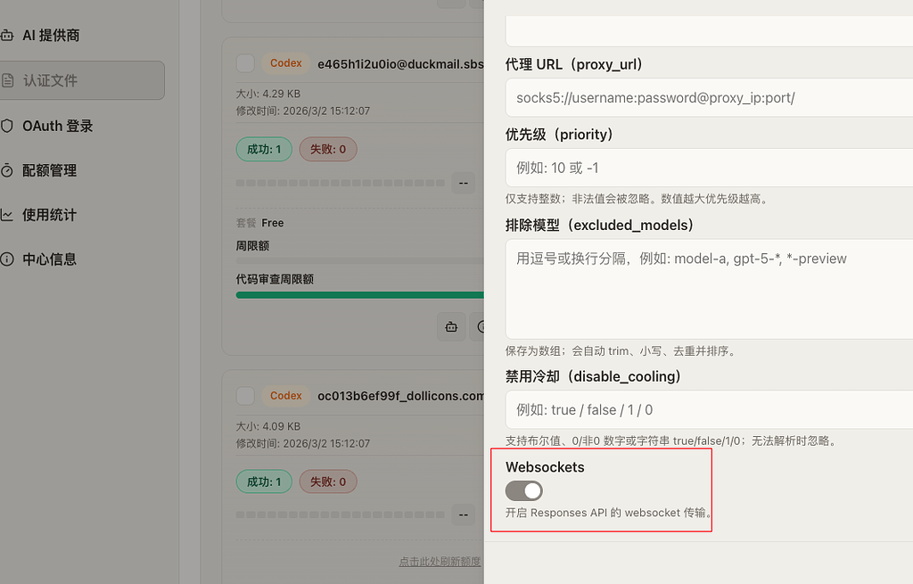The height and width of the screenshot is (584, 913).
Task: Click the 大小: 4.29 KB text
Action: point(268,94)
